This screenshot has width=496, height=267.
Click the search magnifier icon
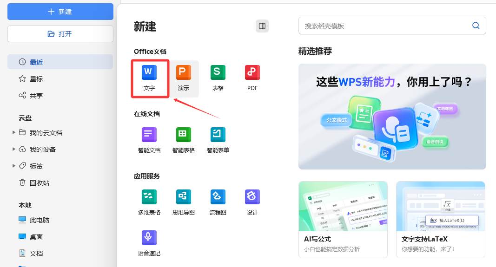pos(476,26)
